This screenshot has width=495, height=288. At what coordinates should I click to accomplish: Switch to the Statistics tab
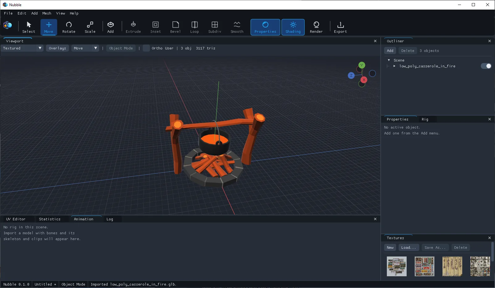[x=50, y=219]
